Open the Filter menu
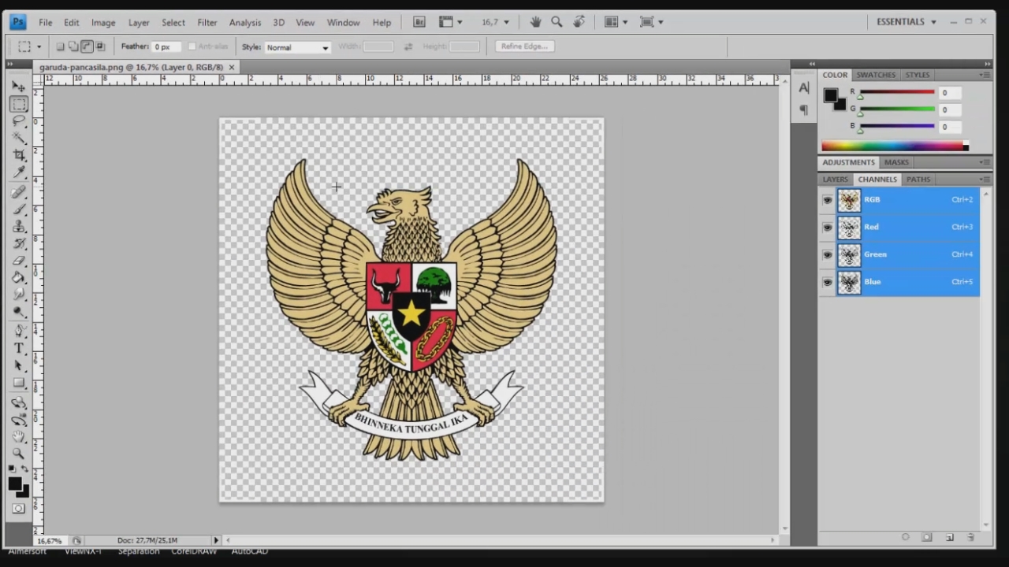Image resolution: width=1009 pixels, height=567 pixels. coord(207,23)
